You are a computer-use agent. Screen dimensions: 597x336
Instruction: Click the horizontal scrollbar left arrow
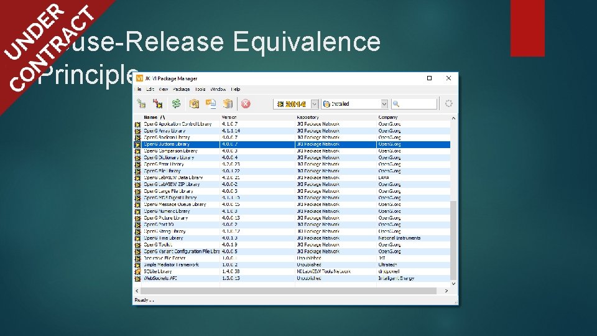(x=137, y=291)
